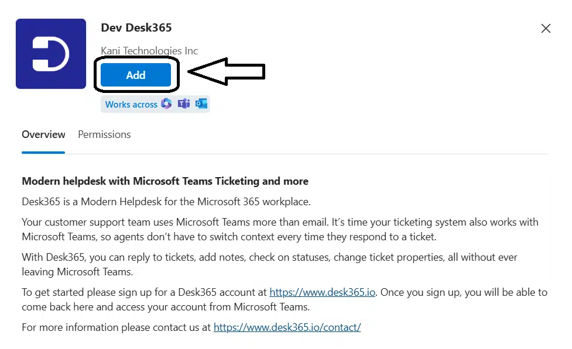Close the app details dialog
This screenshot has width=572, height=349.
[x=546, y=29]
